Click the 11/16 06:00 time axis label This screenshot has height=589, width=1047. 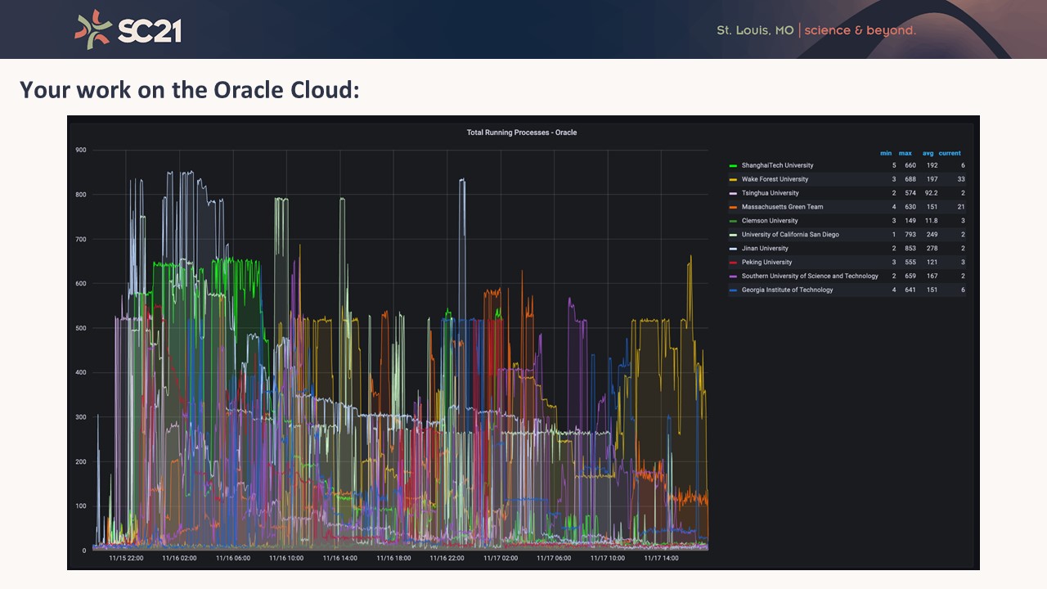click(233, 559)
